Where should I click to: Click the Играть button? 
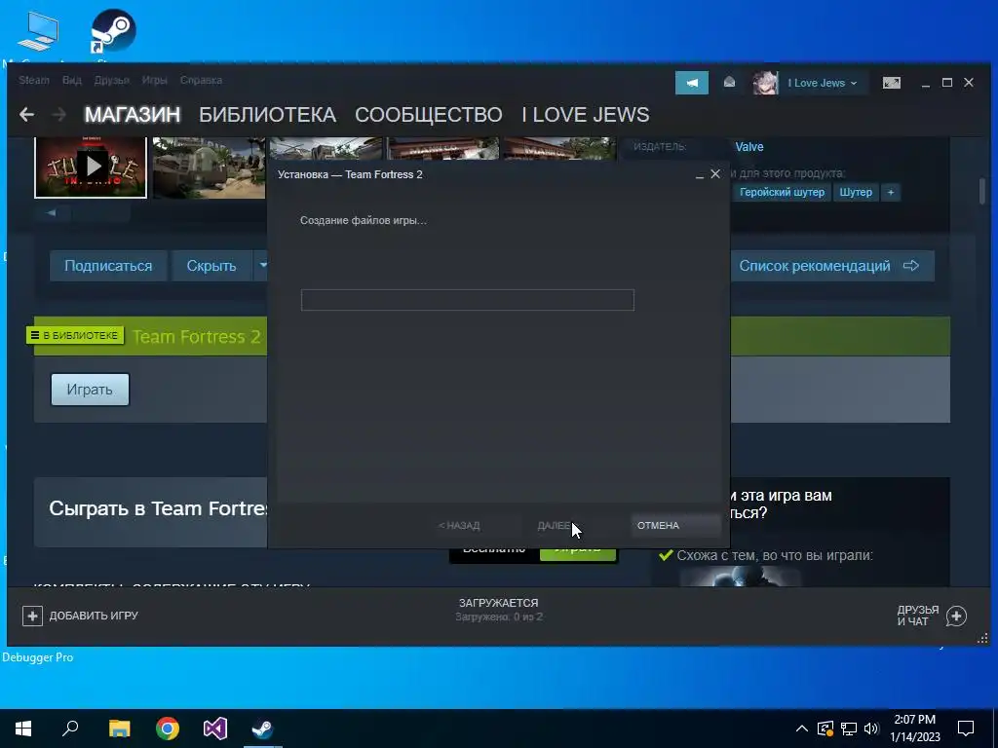90,390
